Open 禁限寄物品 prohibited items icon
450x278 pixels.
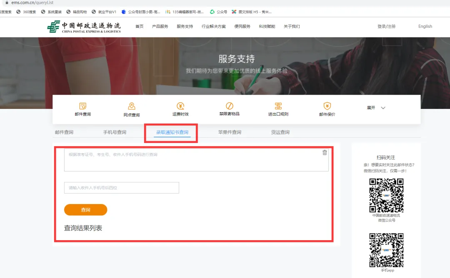(x=229, y=106)
